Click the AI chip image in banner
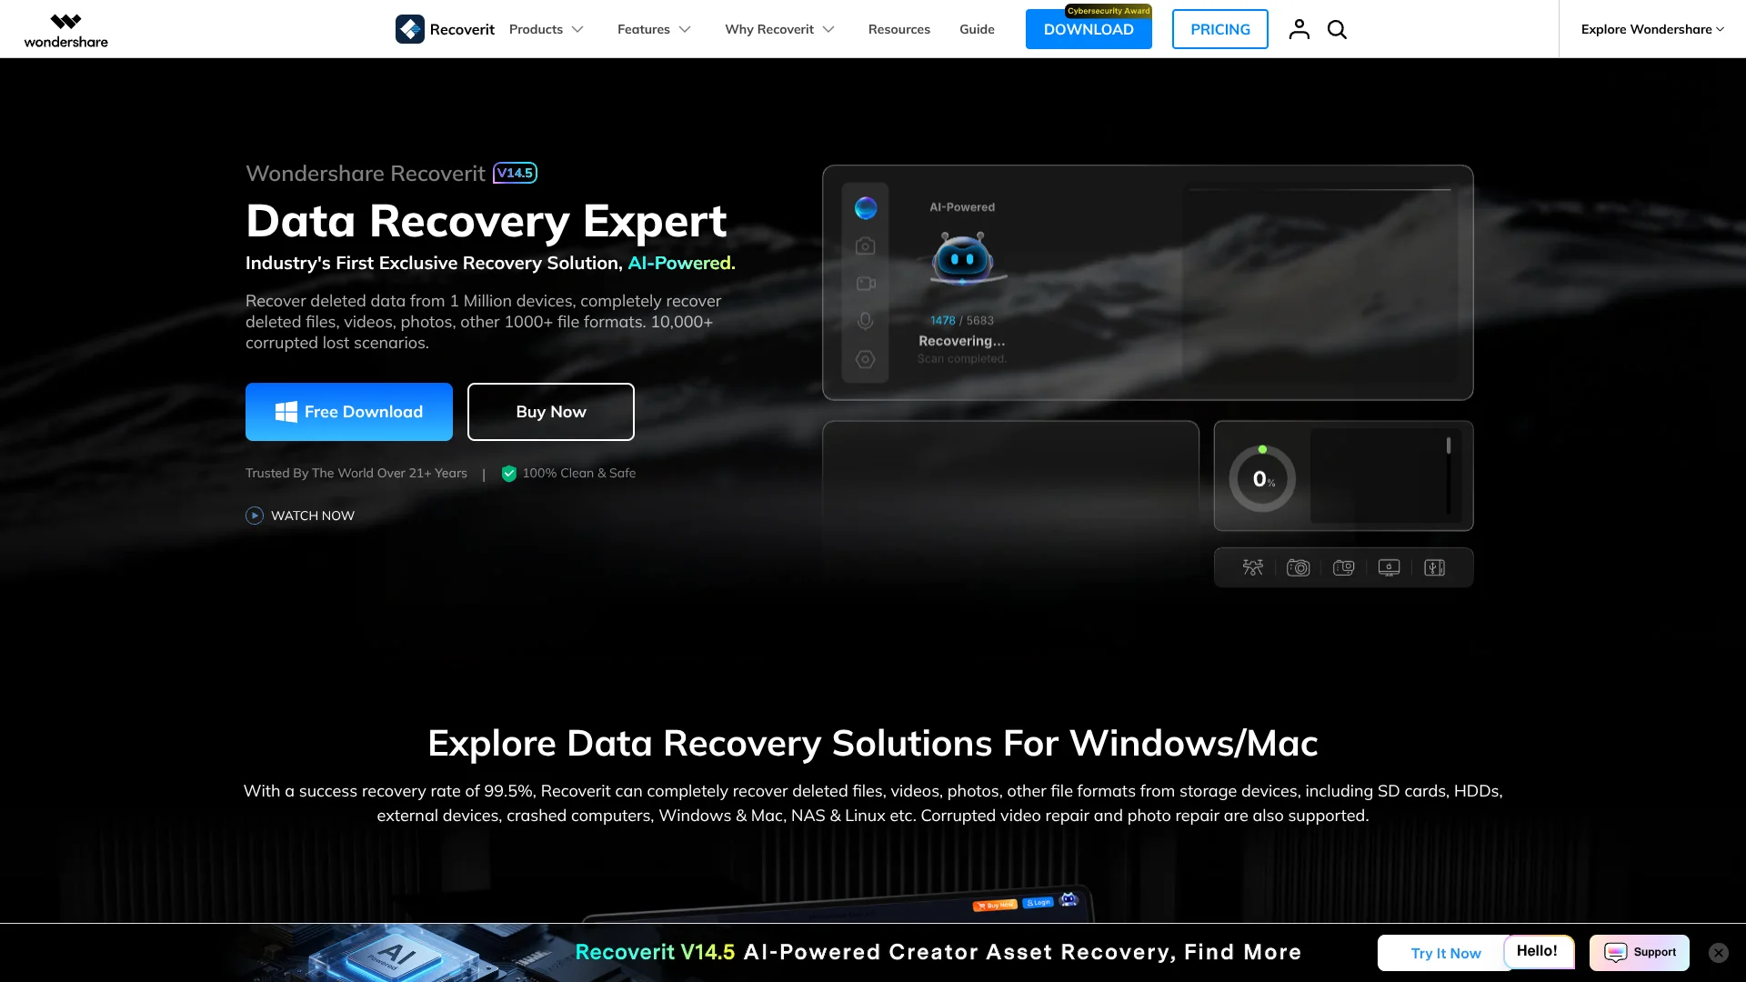Image resolution: width=1746 pixels, height=982 pixels. click(x=396, y=955)
